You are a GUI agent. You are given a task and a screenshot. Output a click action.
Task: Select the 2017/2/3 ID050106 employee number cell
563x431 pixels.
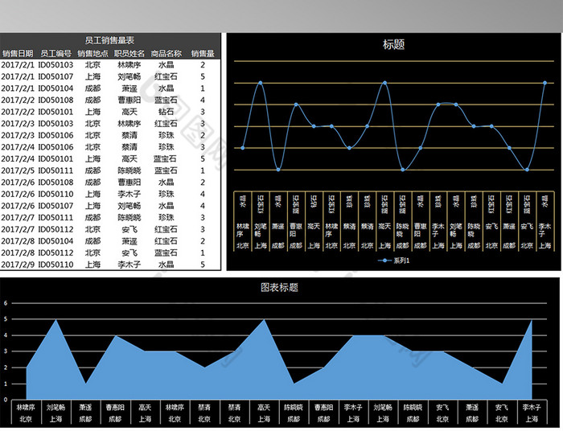point(56,135)
